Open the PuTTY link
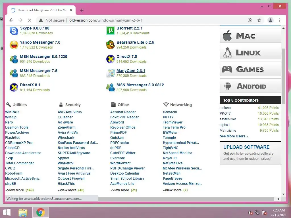This screenshot has width=291, height=218. pyautogui.click(x=168, y=117)
